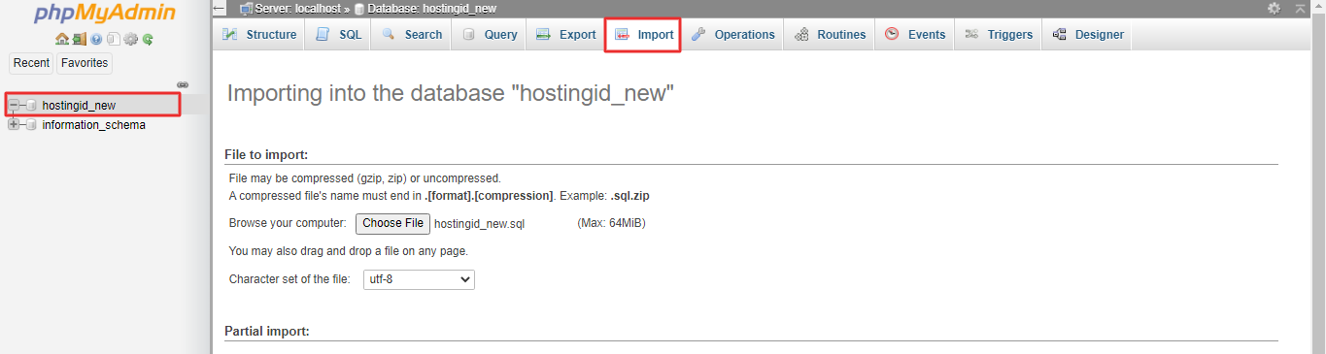
Task: Open the Designer tab
Action: pos(1087,35)
